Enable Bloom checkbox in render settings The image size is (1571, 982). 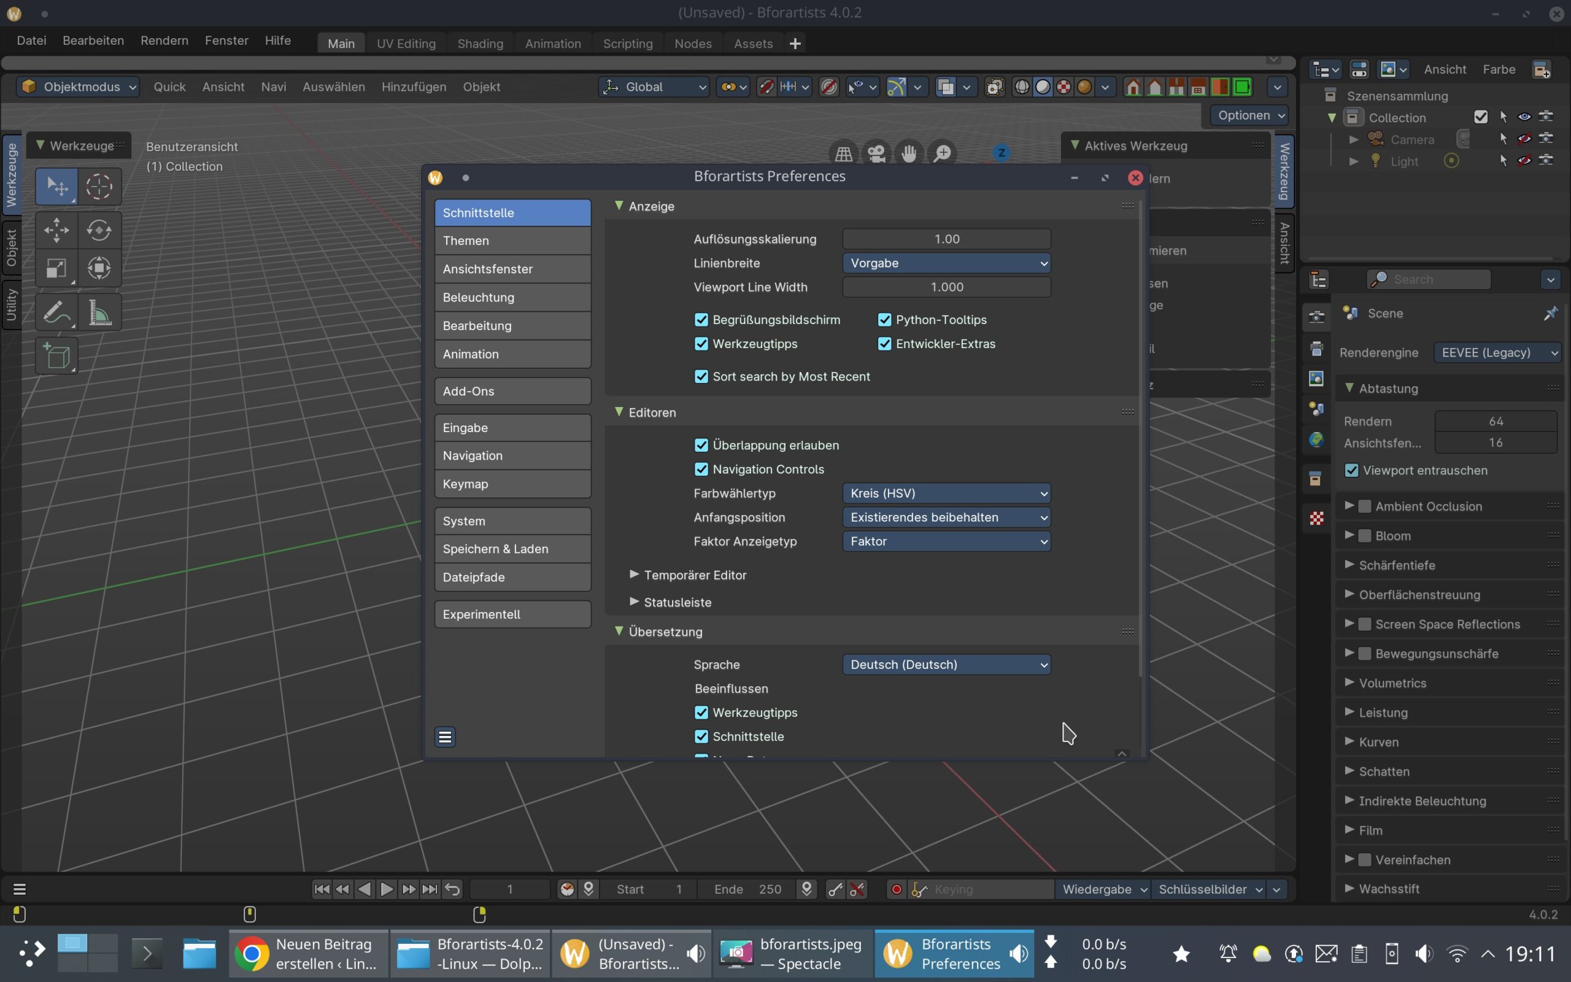pos(1365,536)
